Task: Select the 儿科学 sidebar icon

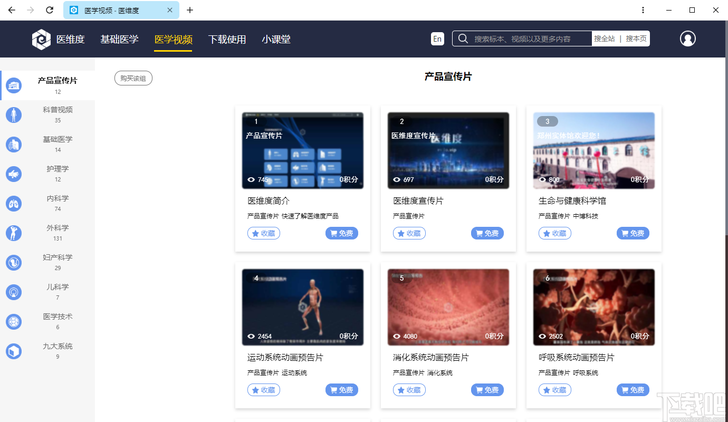Action: (14, 292)
